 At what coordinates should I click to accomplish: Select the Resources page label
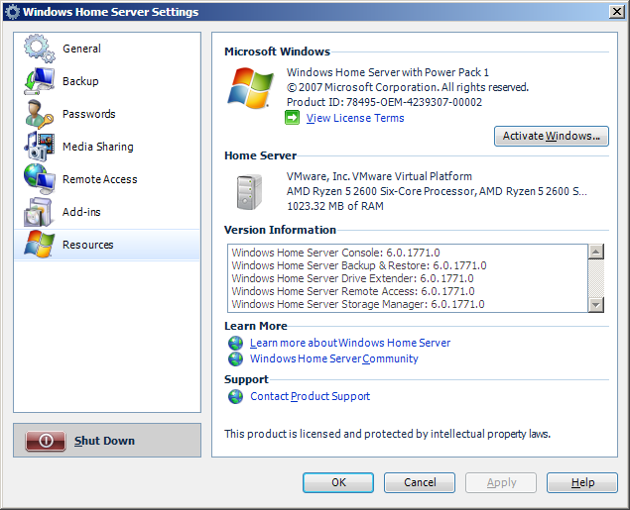tap(88, 245)
